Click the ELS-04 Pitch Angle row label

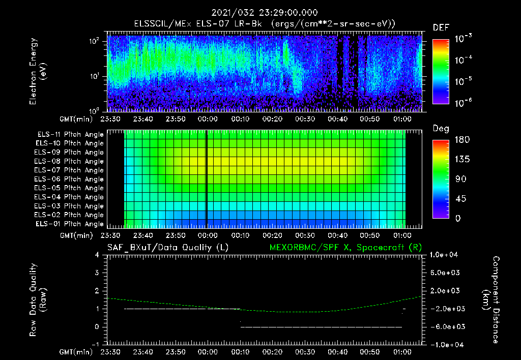tap(69, 197)
